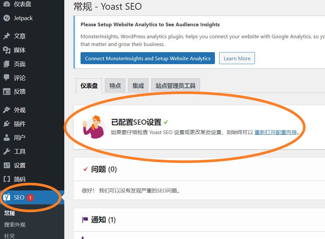The width and height of the screenshot is (325, 239).
Task: Open the 媒体 library menu
Action: coord(32,50)
